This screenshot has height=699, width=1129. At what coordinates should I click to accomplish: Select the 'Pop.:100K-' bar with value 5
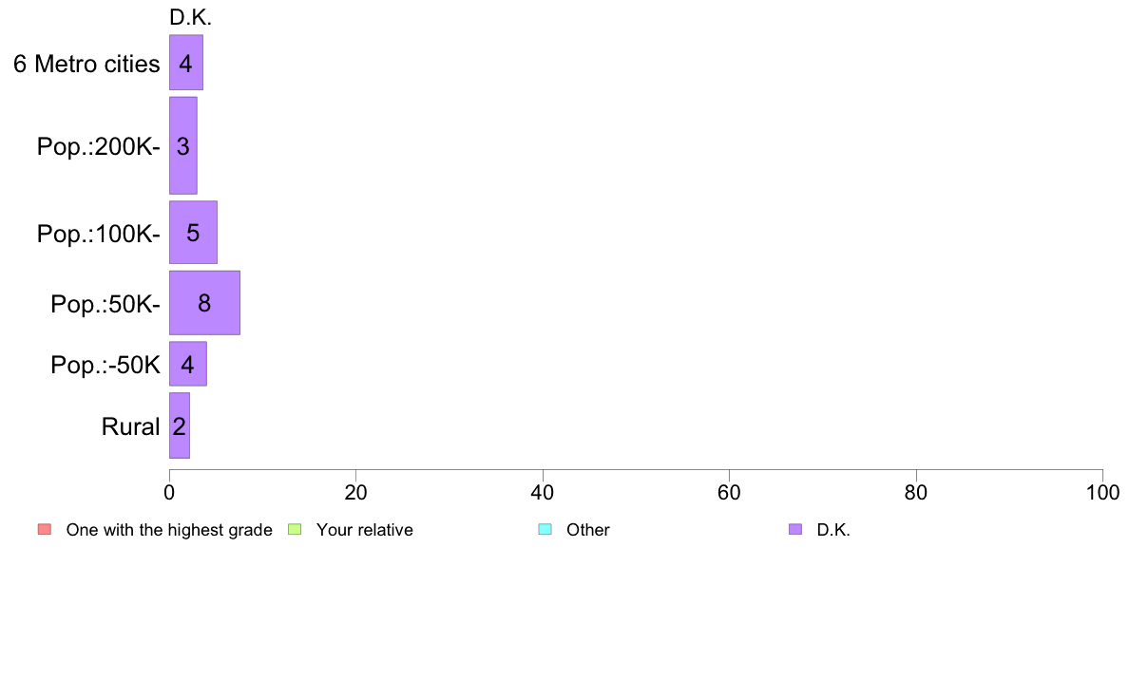(x=193, y=233)
